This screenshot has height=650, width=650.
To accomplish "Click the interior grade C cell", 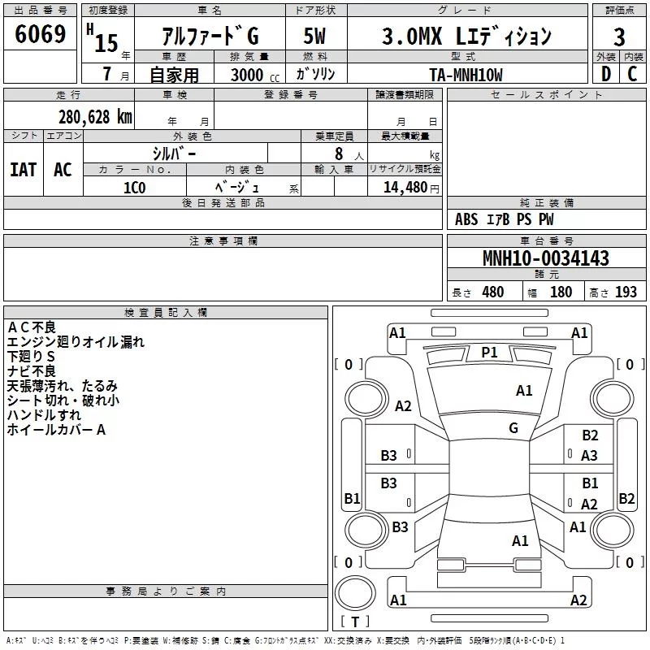I will (633, 74).
